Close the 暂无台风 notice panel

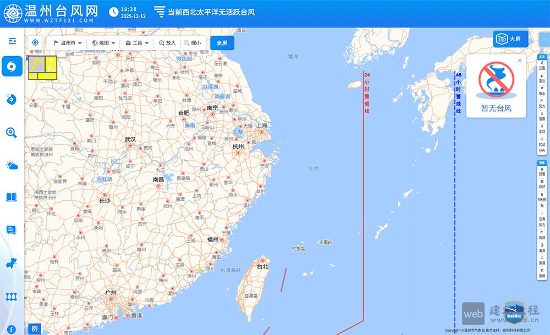pyautogui.click(x=520, y=61)
